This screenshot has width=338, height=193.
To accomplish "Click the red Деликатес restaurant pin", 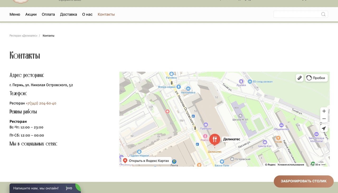I will (x=215, y=139).
